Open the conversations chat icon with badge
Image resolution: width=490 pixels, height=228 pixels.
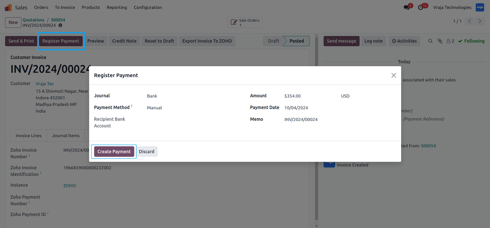[x=407, y=7]
